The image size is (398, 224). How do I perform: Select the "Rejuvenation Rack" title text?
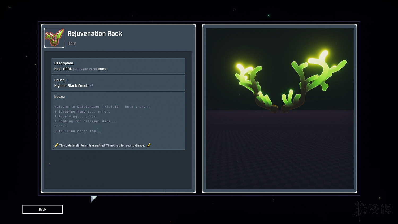tap(95, 34)
